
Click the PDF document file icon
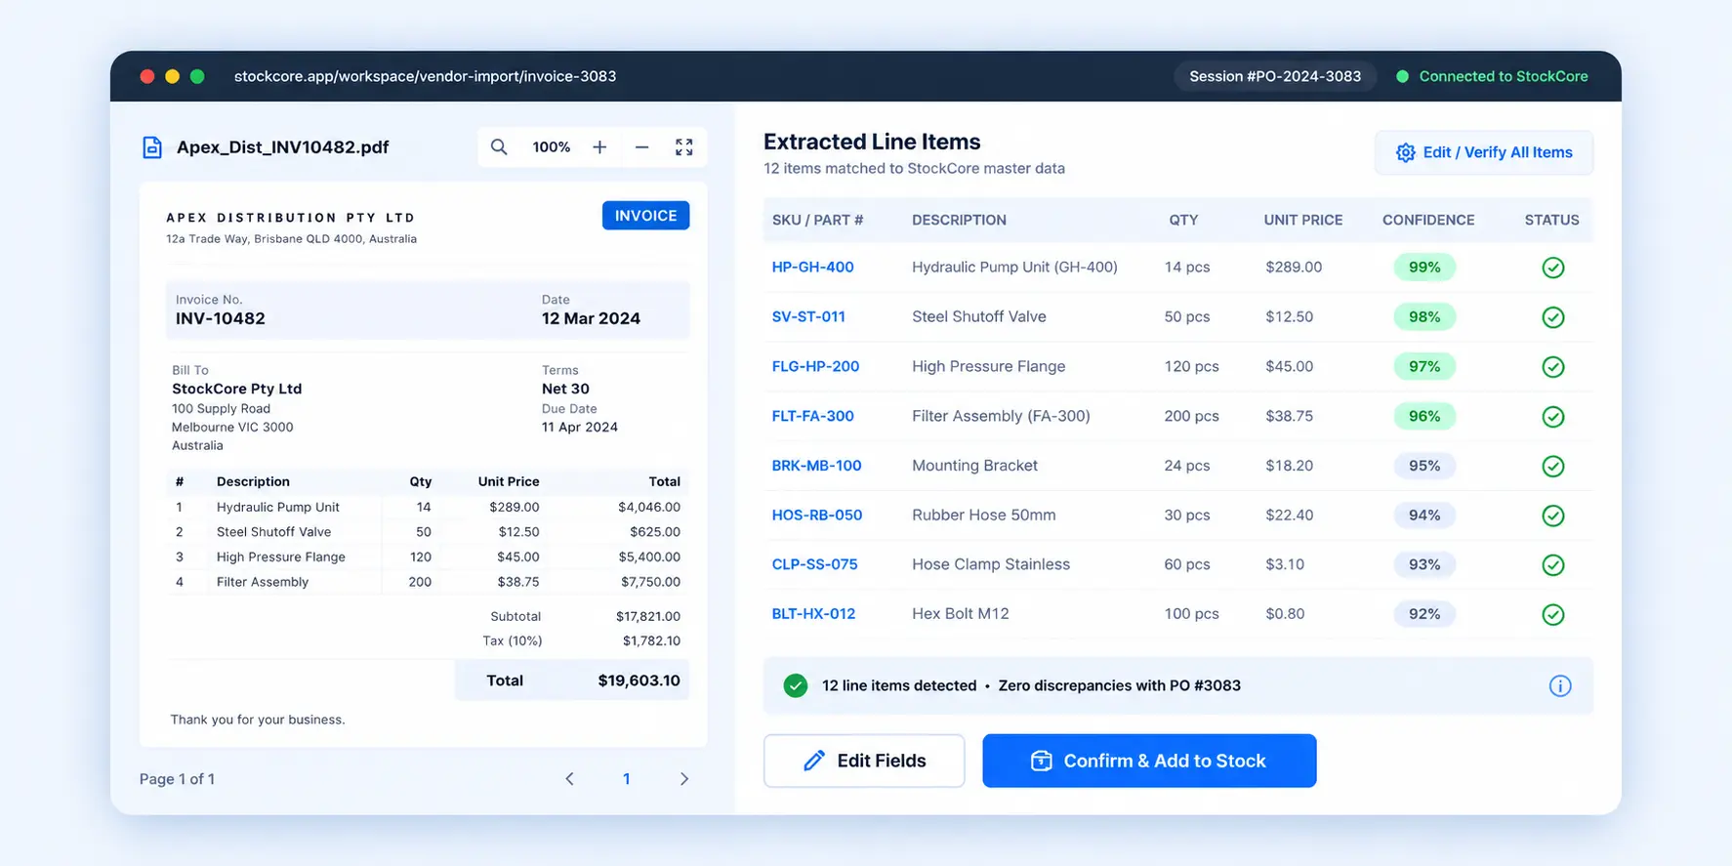[x=152, y=147]
